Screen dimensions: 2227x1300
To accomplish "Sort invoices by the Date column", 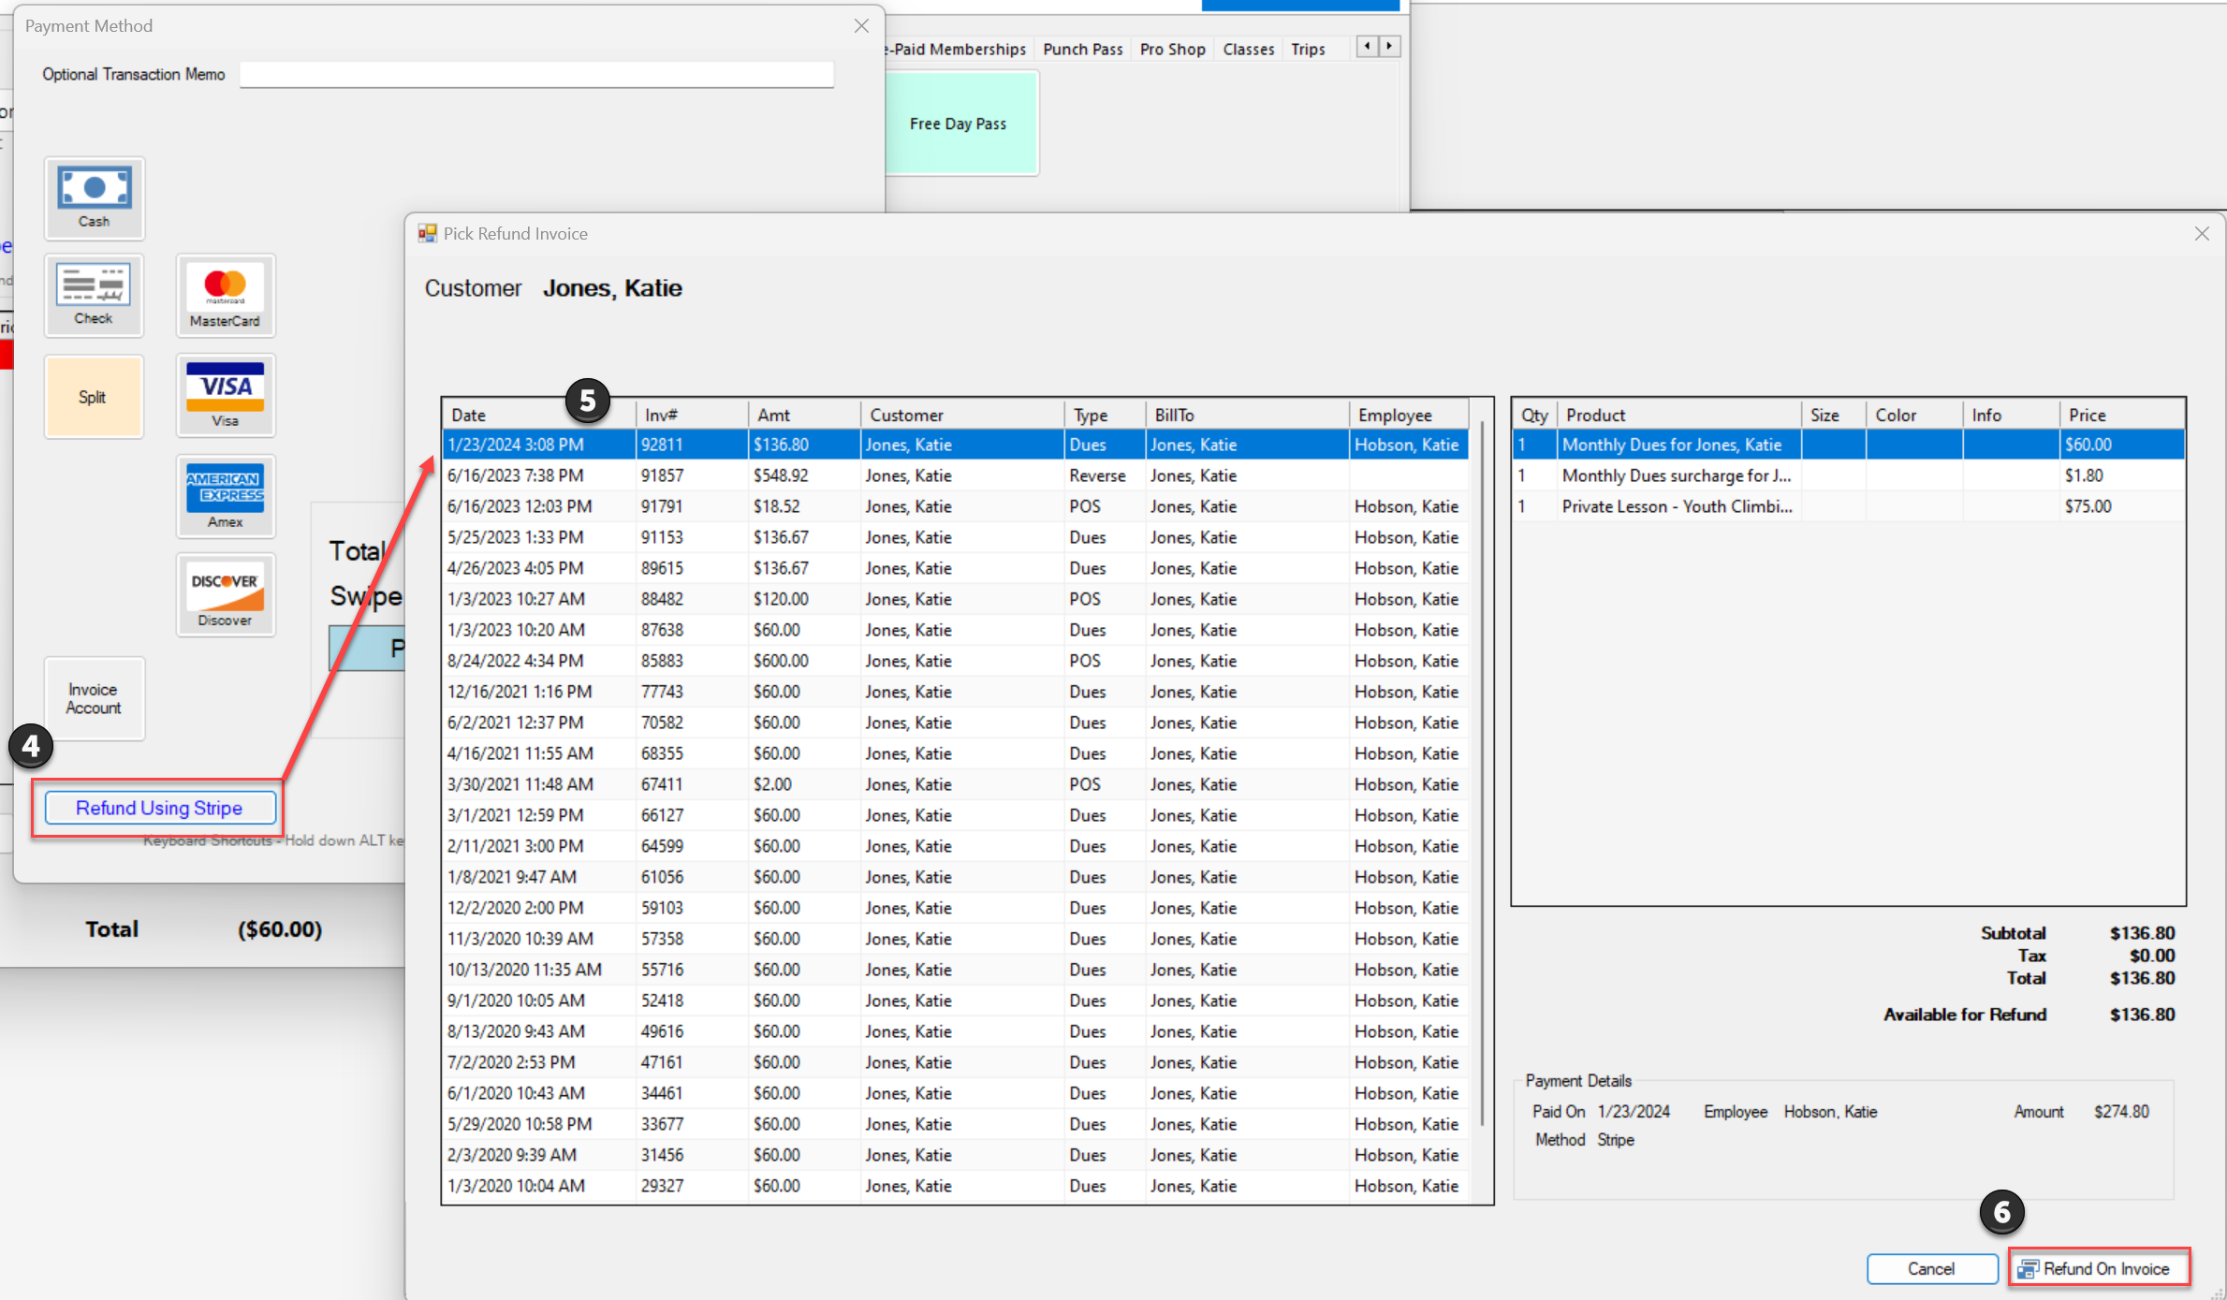I will point(539,415).
